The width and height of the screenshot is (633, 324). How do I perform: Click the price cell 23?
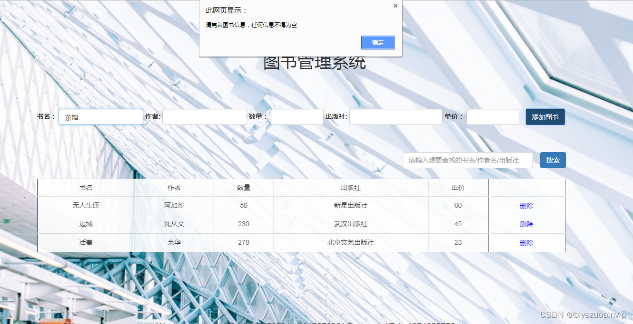pyautogui.click(x=458, y=243)
